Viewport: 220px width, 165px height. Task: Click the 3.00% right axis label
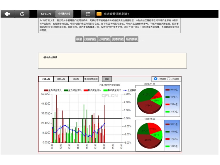127,94
